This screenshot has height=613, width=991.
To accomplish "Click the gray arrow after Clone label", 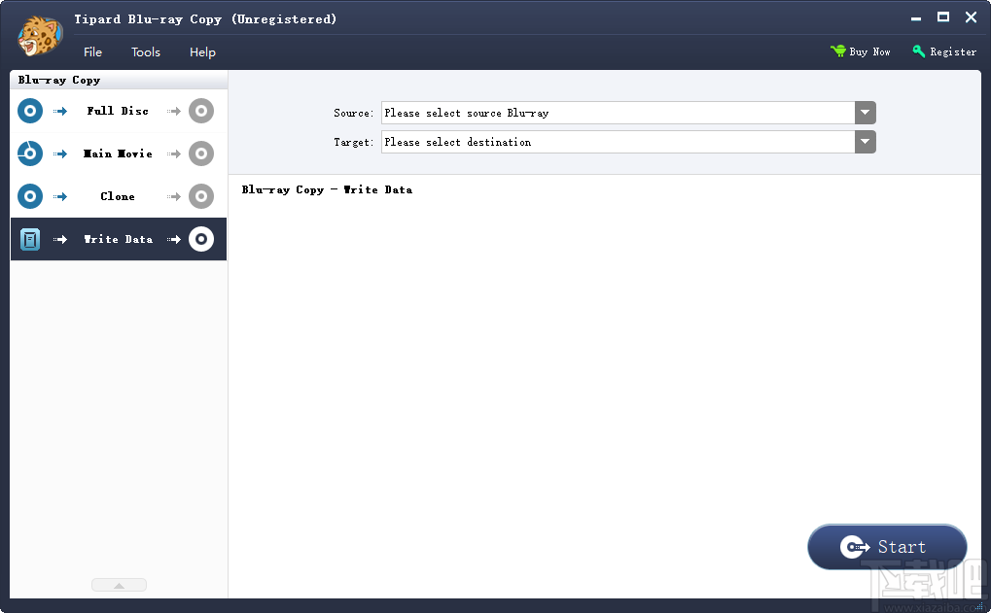I will tap(174, 197).
